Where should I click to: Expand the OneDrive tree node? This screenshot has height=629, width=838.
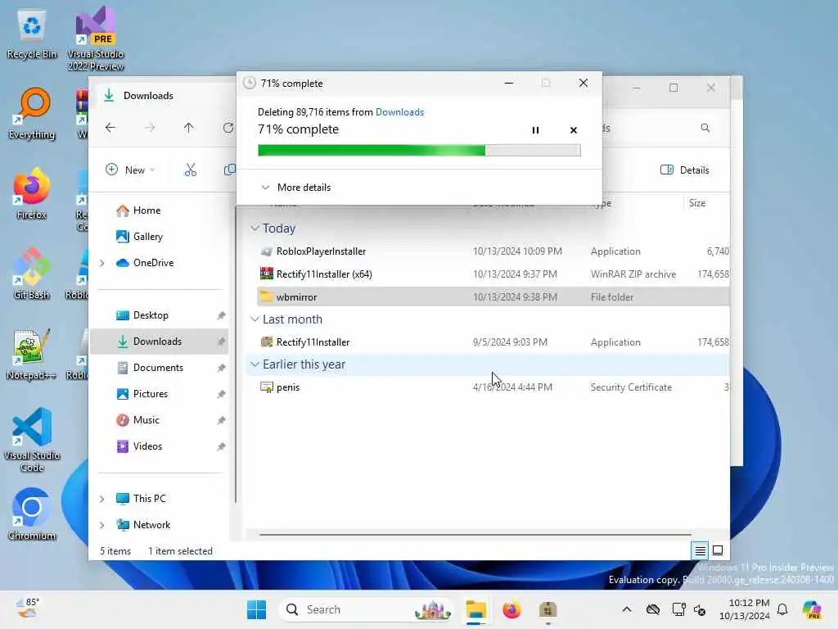point(102,263)
